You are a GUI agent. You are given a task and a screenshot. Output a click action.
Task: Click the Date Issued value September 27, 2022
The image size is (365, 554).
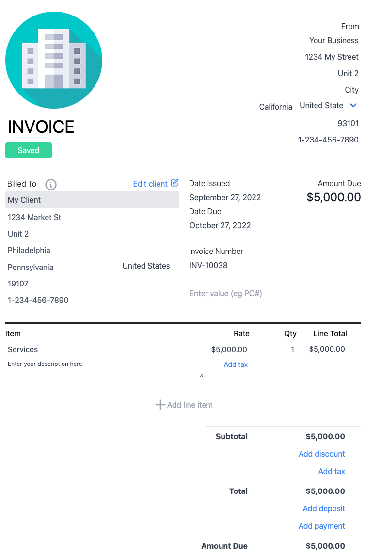(225, 197)
